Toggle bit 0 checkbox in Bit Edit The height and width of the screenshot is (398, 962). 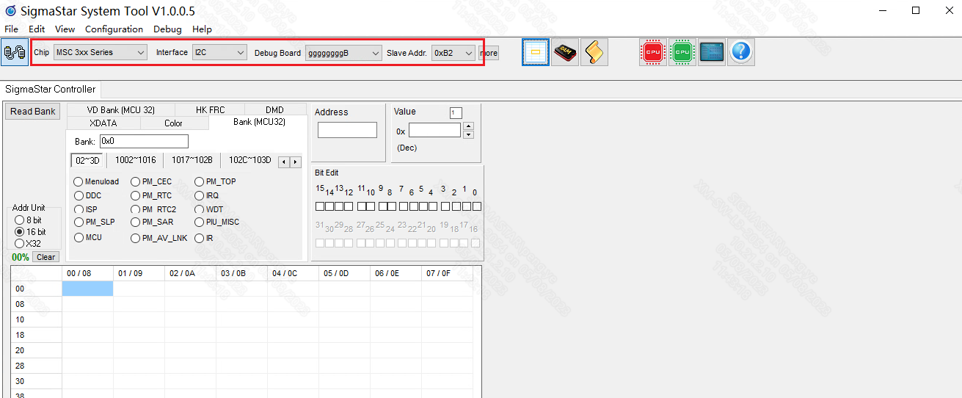477,206
